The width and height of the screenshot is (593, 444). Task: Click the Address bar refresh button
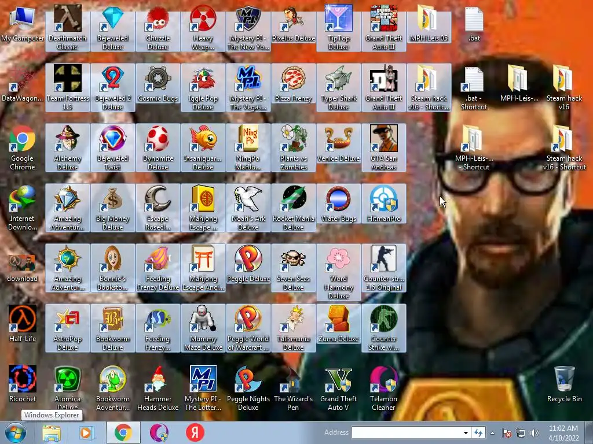point(478,432)
